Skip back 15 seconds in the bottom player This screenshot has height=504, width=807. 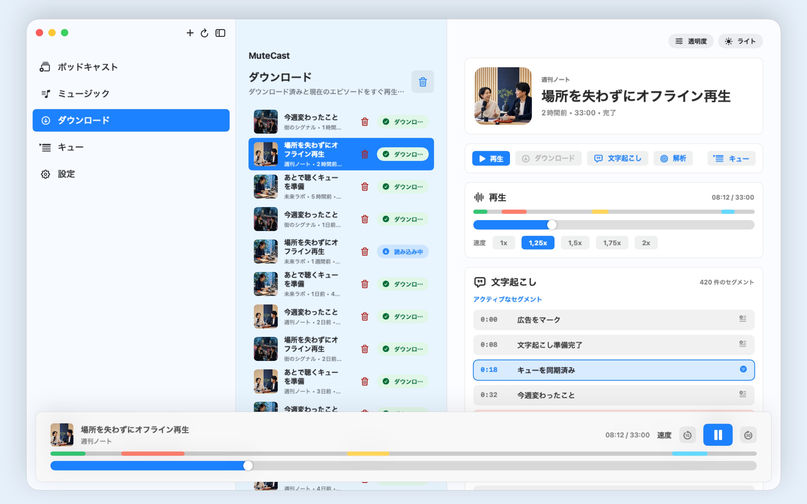click(687, 435)
